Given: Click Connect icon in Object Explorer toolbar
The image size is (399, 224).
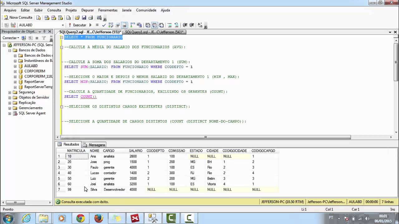Looking at the screenshot, I should click(x=24, y=38).
